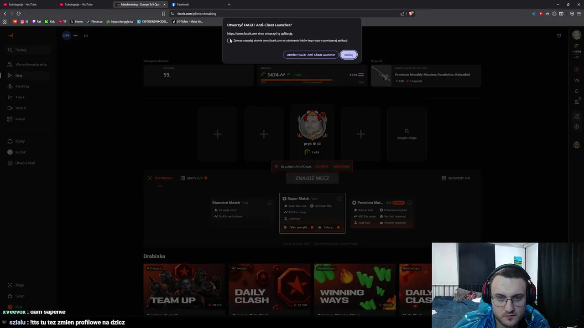Select the TYP MECZU tab

click(x=160, y=178)
